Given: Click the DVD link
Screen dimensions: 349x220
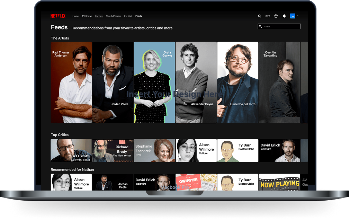Looking at the screenshot, I should click(268, 16).
